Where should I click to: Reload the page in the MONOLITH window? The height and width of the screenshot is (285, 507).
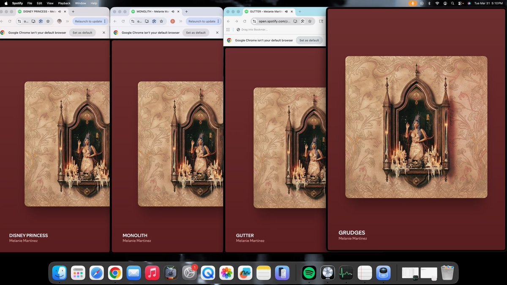123,21
